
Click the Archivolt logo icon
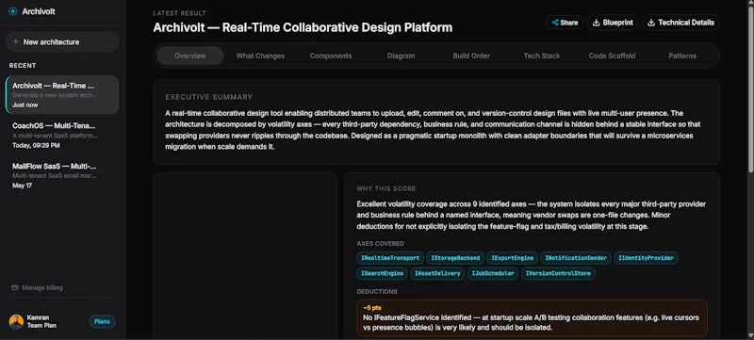point(13,11)
